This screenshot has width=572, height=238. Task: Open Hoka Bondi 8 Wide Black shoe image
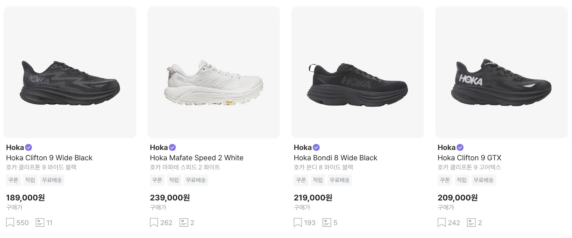[x=358, y=72]
